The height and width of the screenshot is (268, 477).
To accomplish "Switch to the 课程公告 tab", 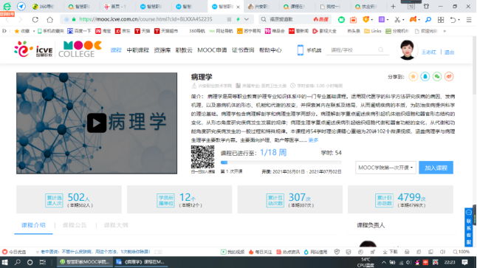I will tap(75, 225).
